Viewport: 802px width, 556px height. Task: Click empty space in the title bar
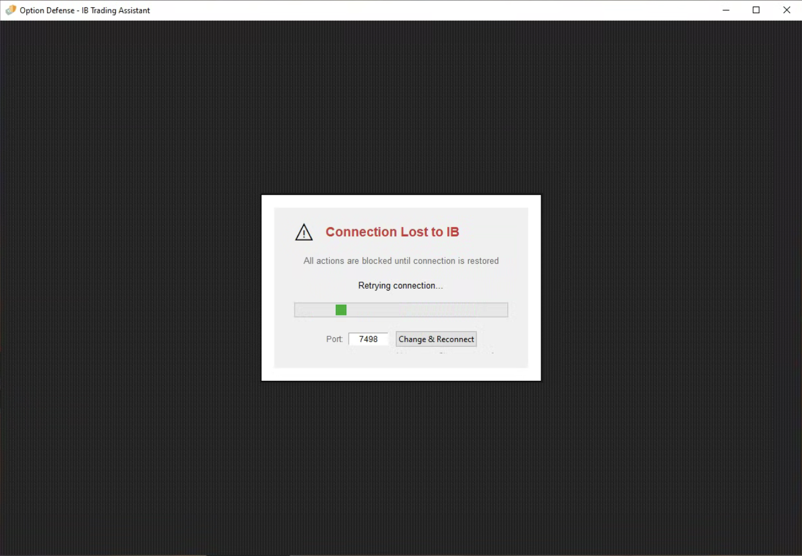[x=416, y=10]
